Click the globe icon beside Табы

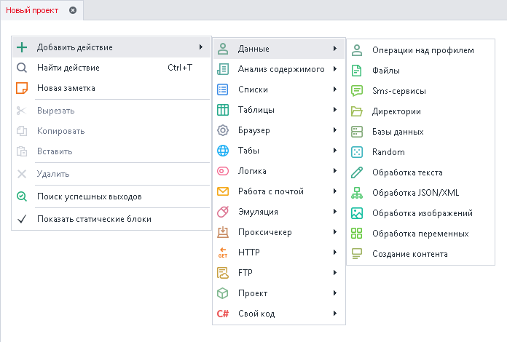click(x=223, y=151)
